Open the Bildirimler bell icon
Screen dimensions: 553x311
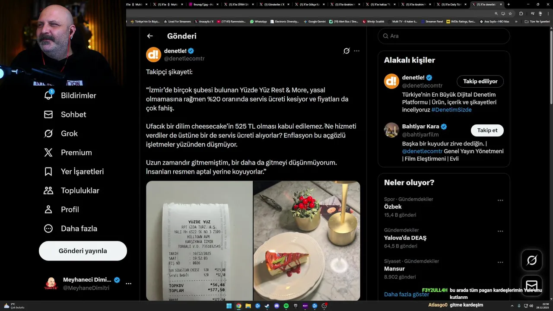[48, 95]
